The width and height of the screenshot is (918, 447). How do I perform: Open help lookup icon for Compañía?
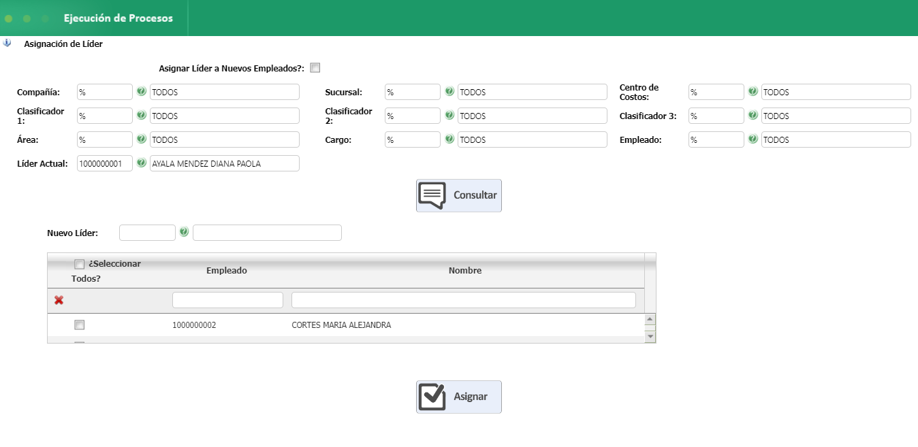coord(141,91)
